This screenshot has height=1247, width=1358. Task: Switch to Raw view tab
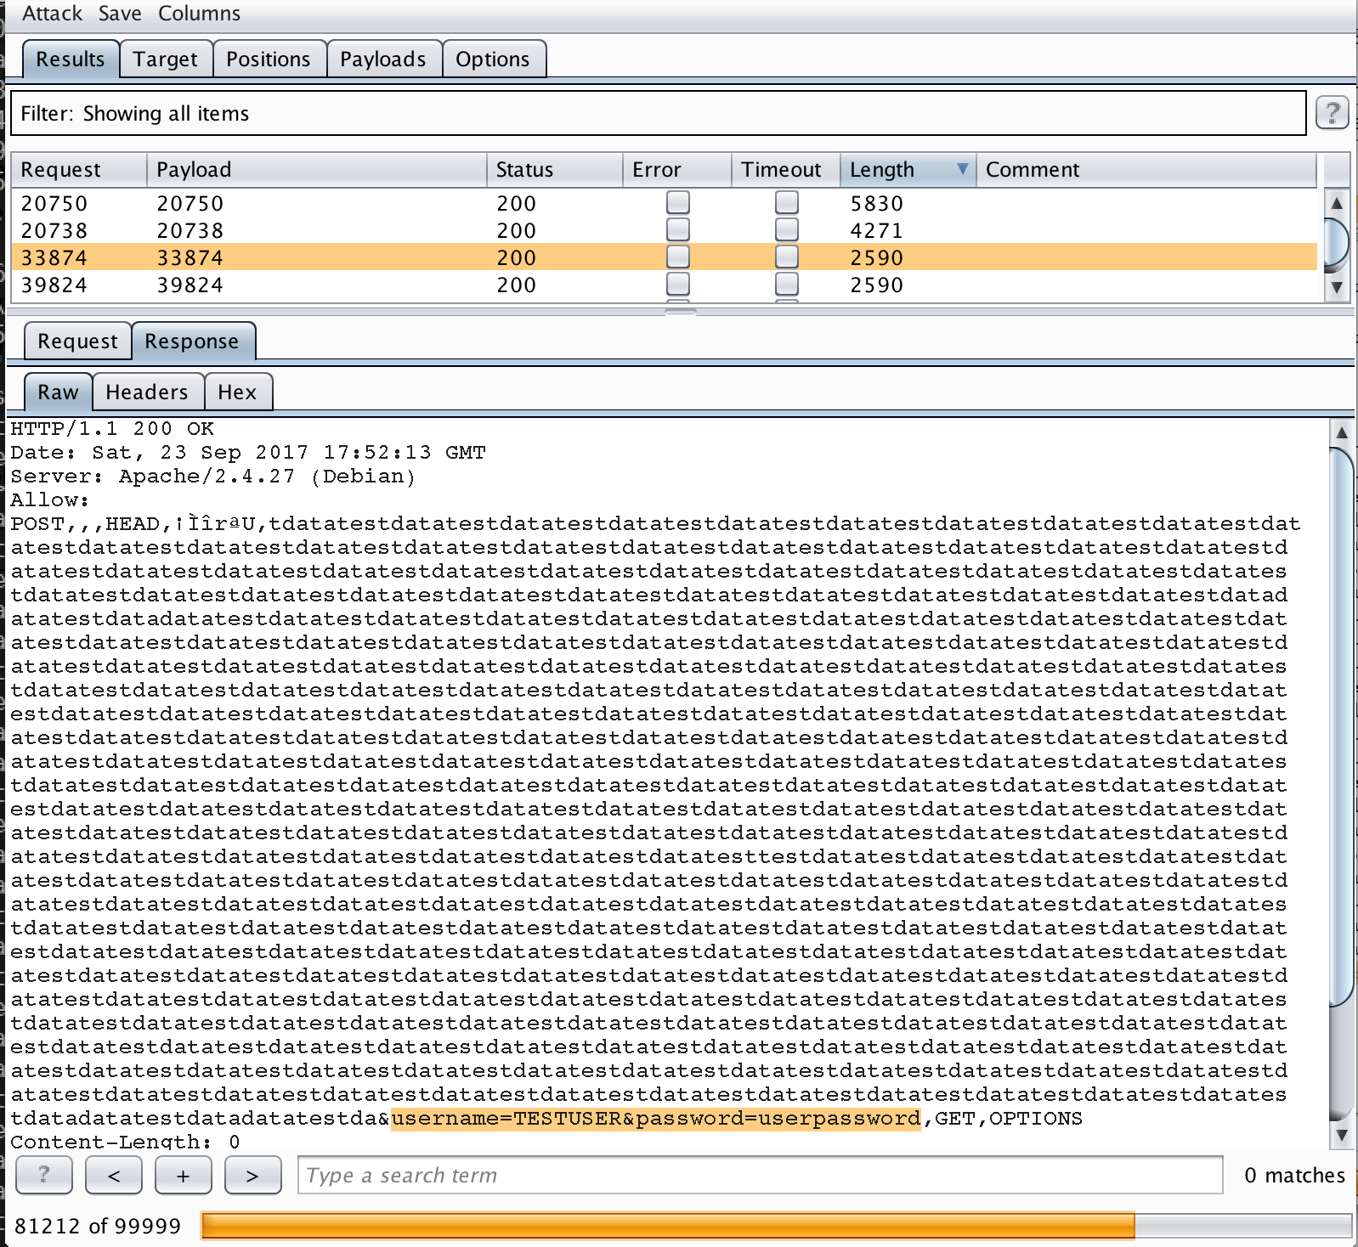(58, 392)
